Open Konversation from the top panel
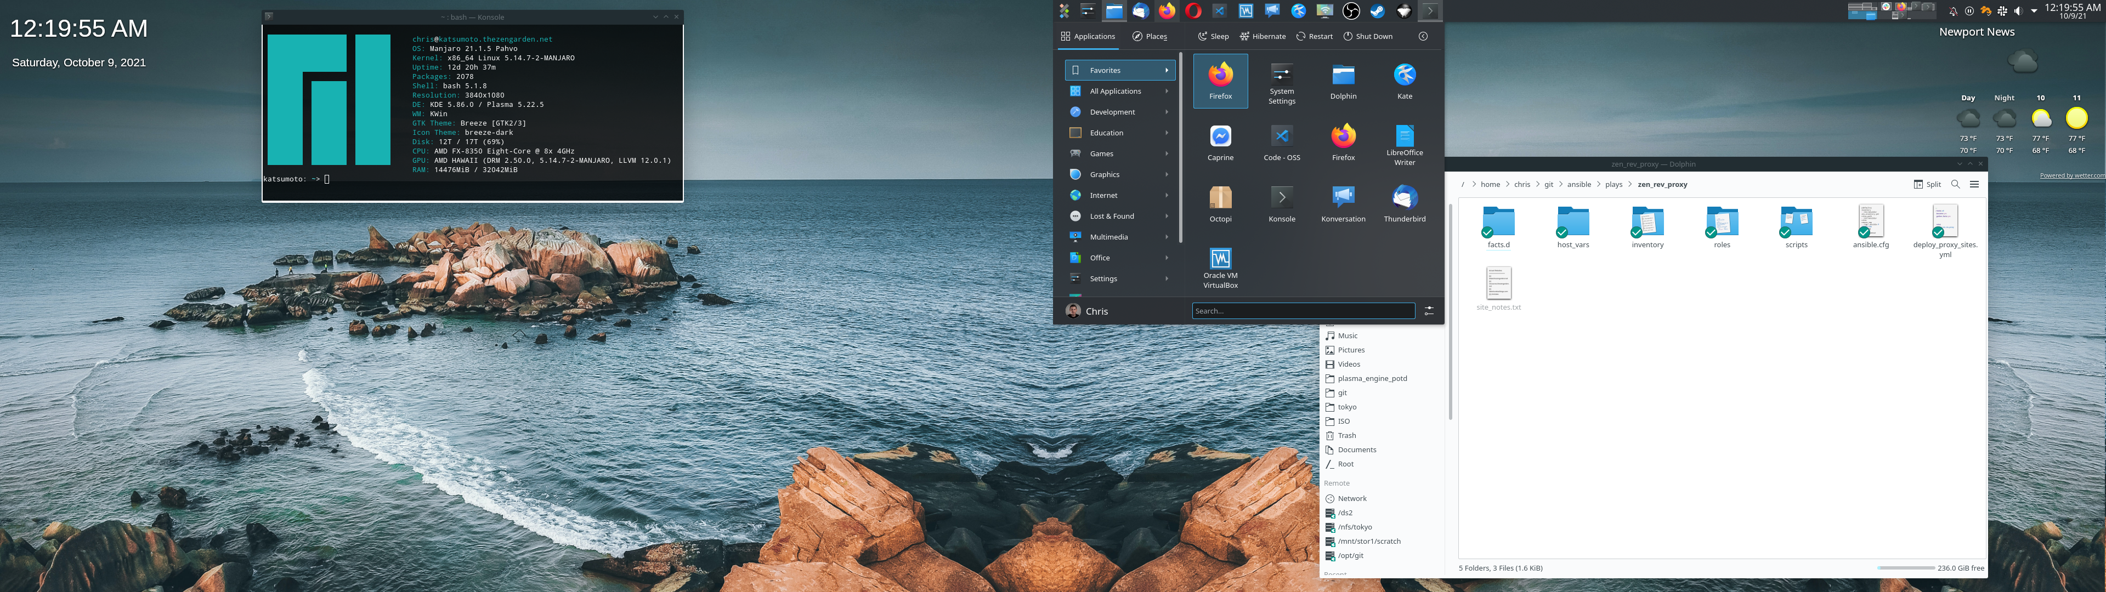The width and height of the screenshot is (2106, 592). click(1272, 10)
